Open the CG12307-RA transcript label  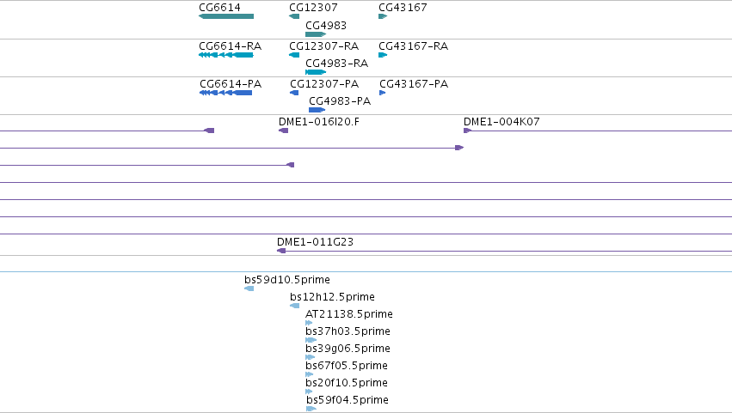pyautogui.click(x=324, y=46)
